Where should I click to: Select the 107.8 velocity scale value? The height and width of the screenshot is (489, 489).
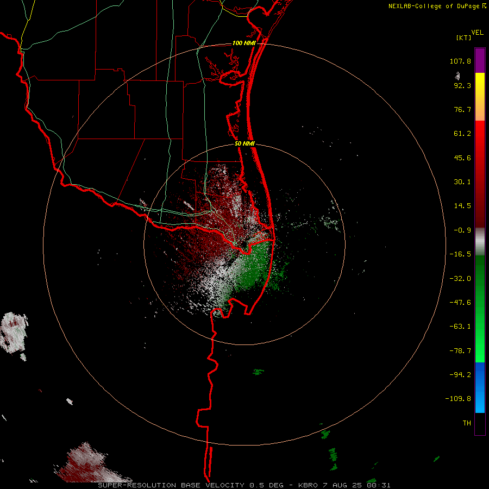(460, 61)
